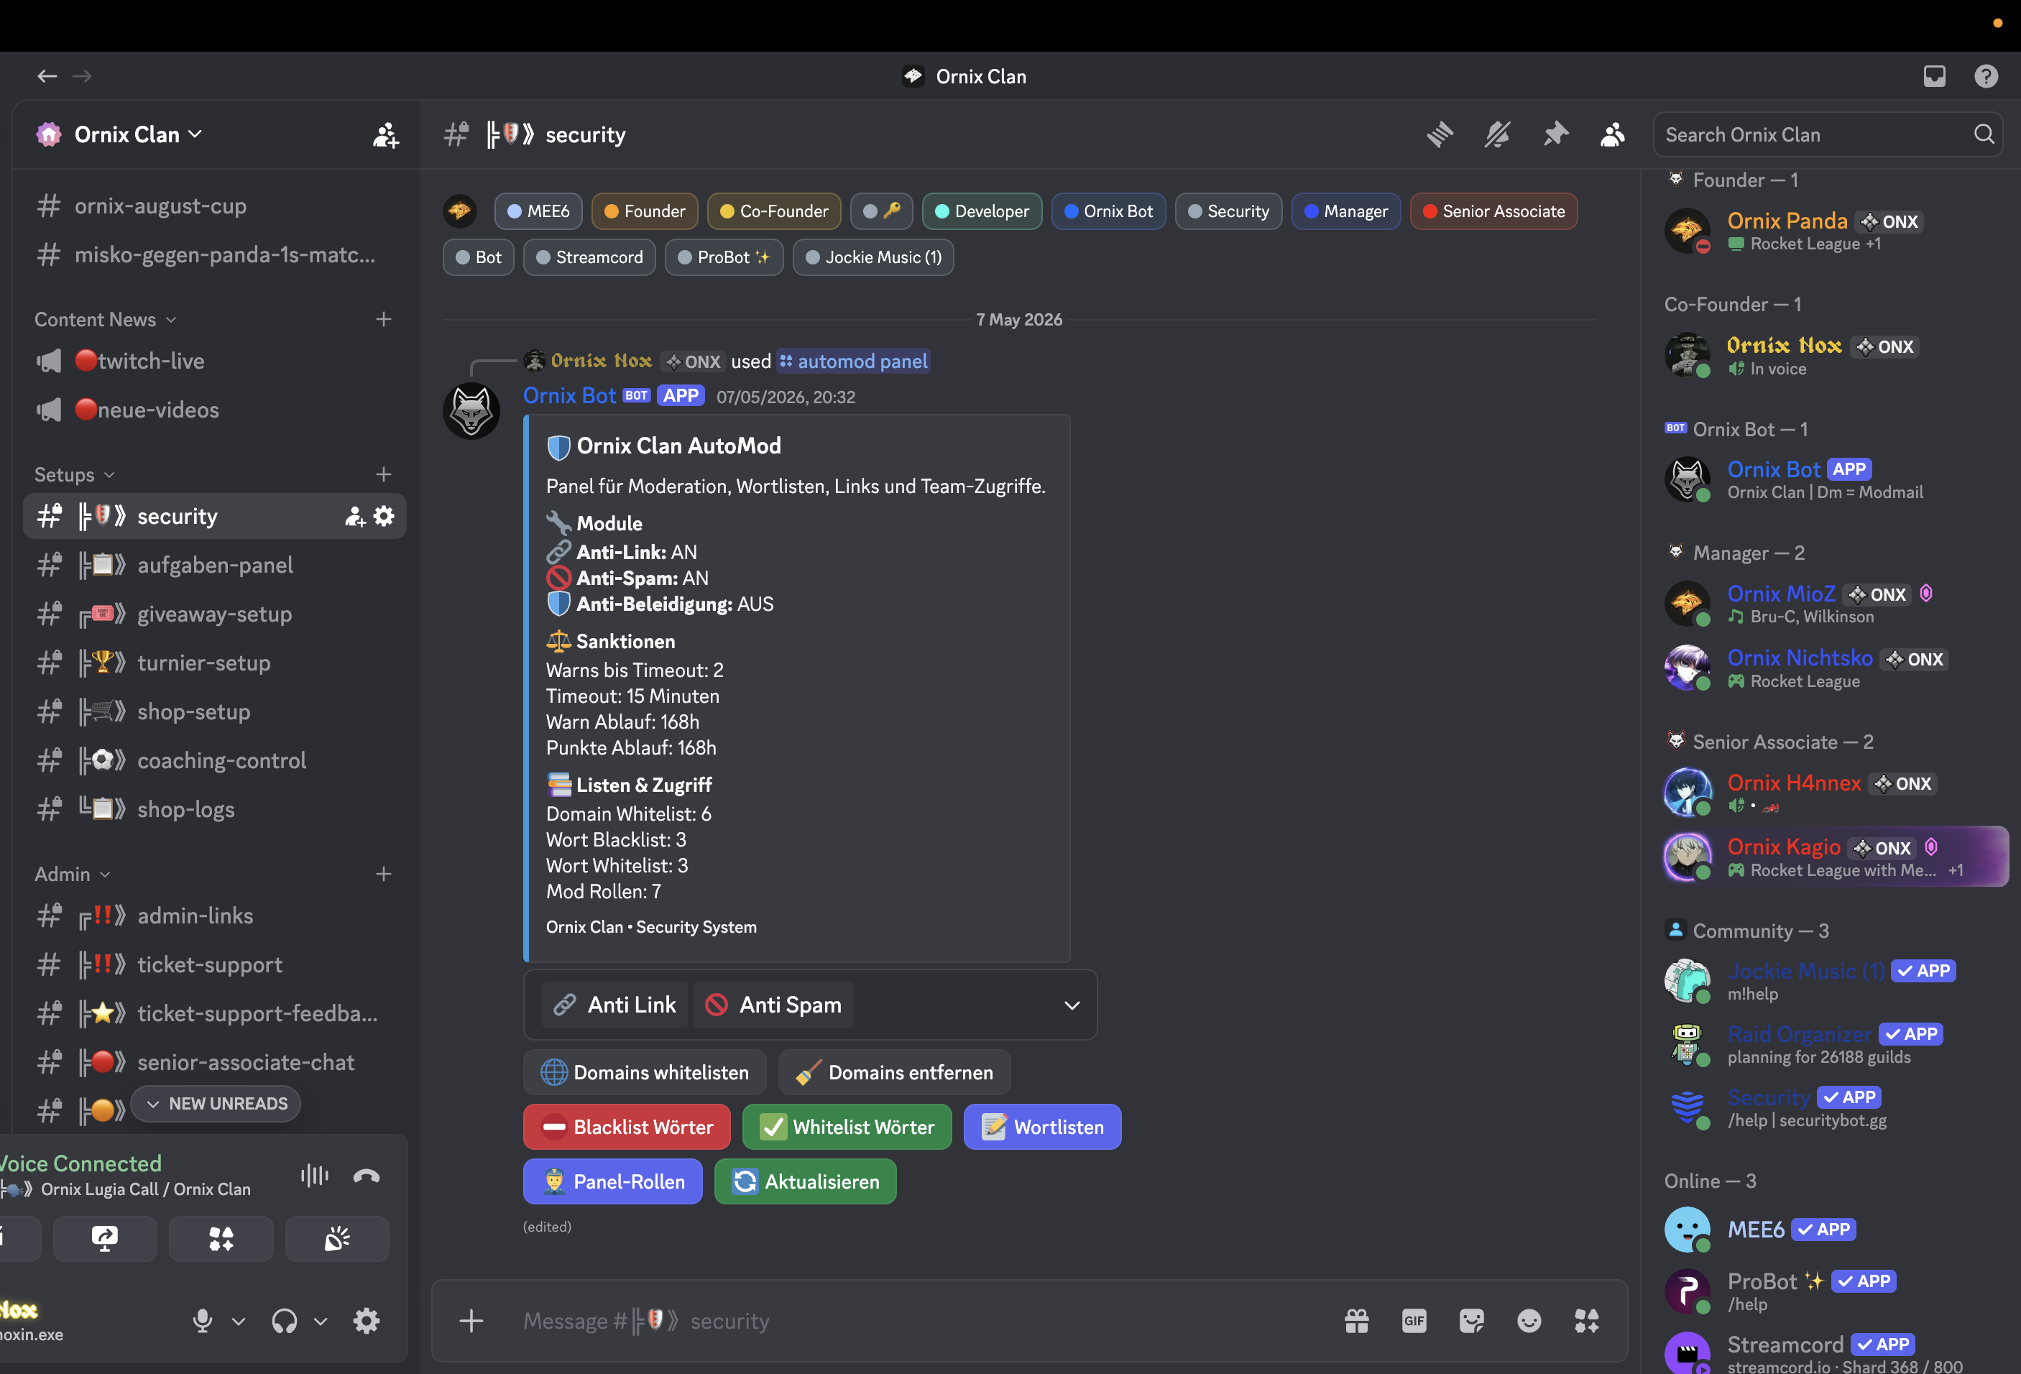2021x1374 pixels.
Task: Click the red Blacklist Wörter button
Action: coord(627,1127)
